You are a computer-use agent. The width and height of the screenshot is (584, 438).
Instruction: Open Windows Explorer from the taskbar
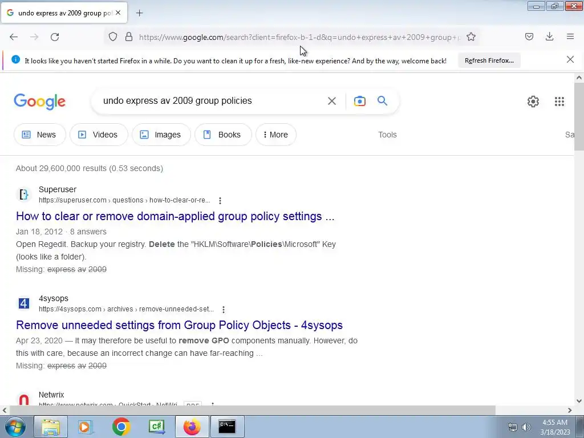[x=51, y=427]
